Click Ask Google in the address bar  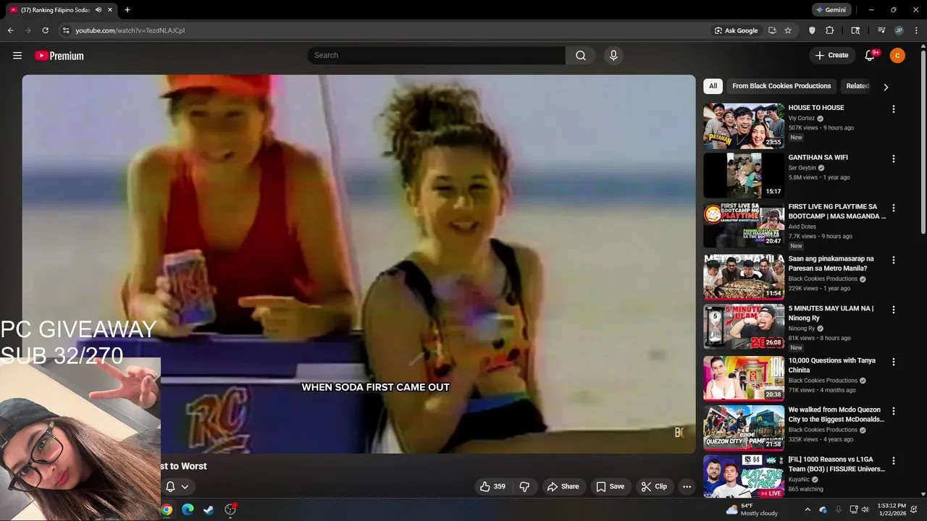(x=736, y=30)
